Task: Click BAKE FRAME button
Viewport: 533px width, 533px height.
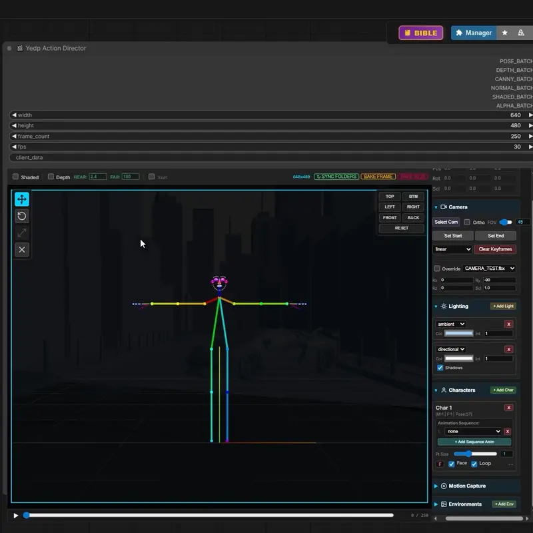Action: [x=378, y=177]
